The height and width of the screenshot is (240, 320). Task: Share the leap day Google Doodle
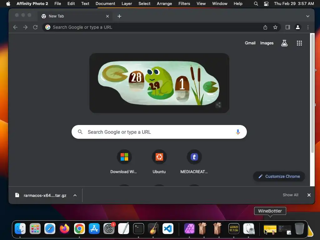[x=218, y=105]
